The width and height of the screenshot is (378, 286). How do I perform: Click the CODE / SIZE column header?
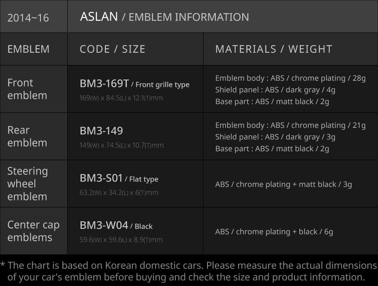click(x=113, y=49)
